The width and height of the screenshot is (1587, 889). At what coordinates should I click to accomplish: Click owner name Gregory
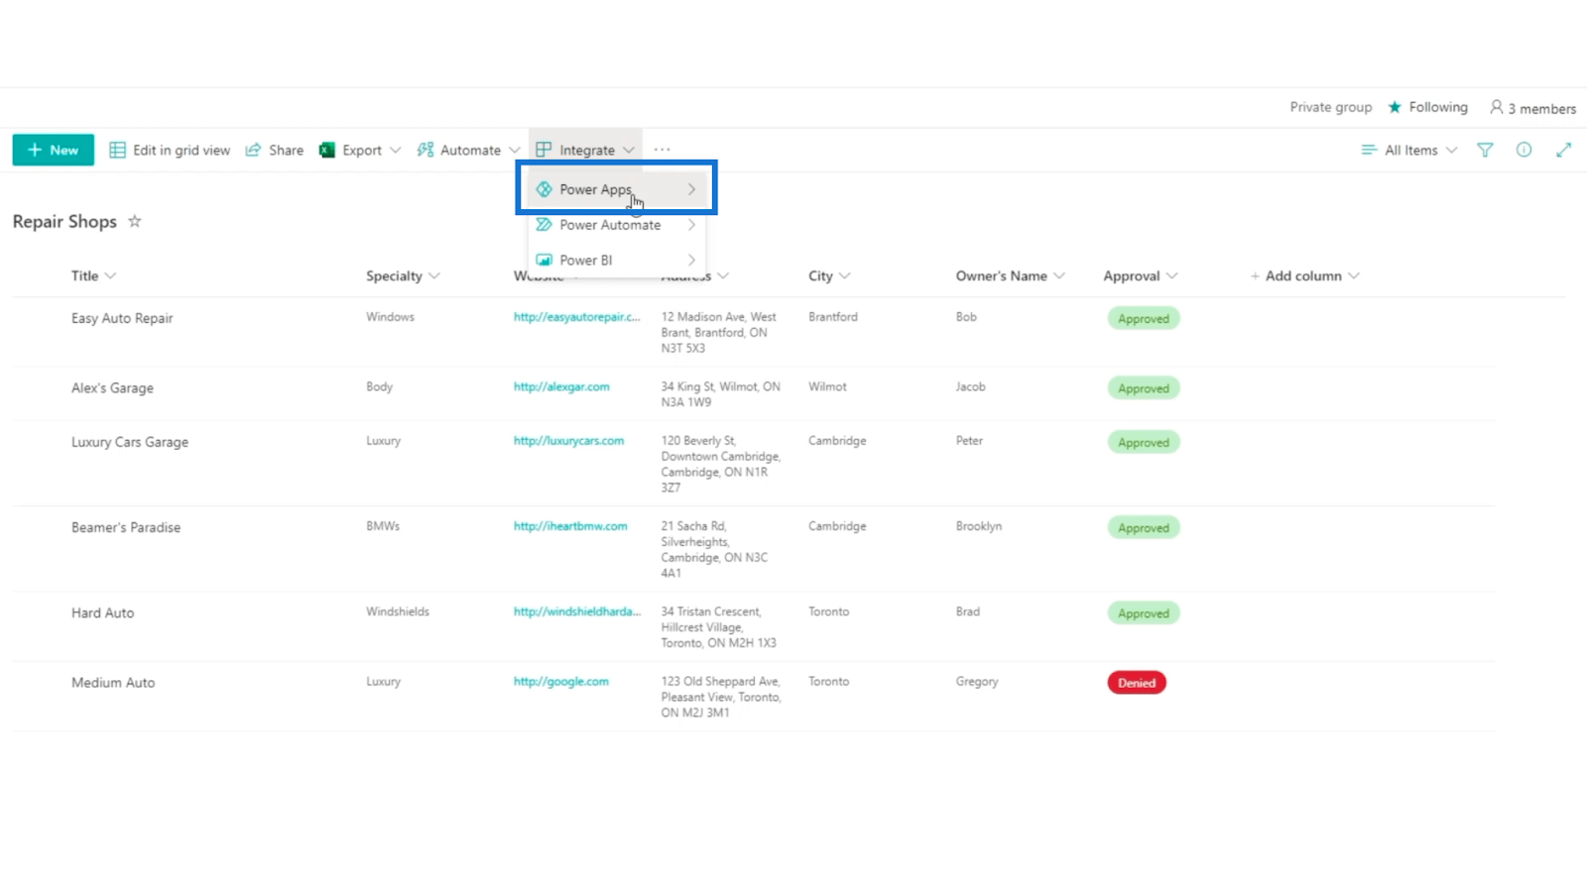click(977, 681)
